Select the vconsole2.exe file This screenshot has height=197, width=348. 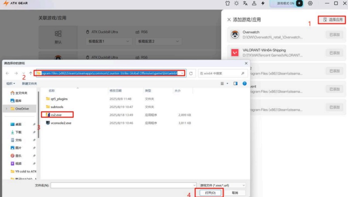pyautogui.click(x=59, y=123)
